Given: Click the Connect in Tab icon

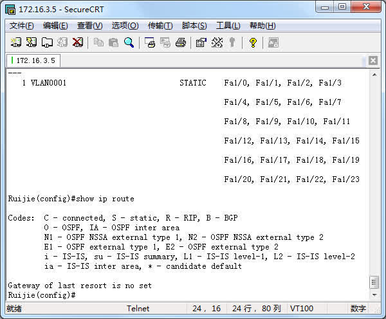Looking at the screenshot, I should tap(47, 42).
